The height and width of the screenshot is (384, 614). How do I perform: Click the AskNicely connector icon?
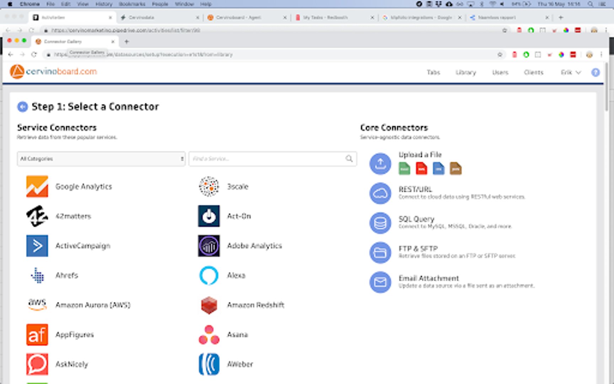pos(37,364)
